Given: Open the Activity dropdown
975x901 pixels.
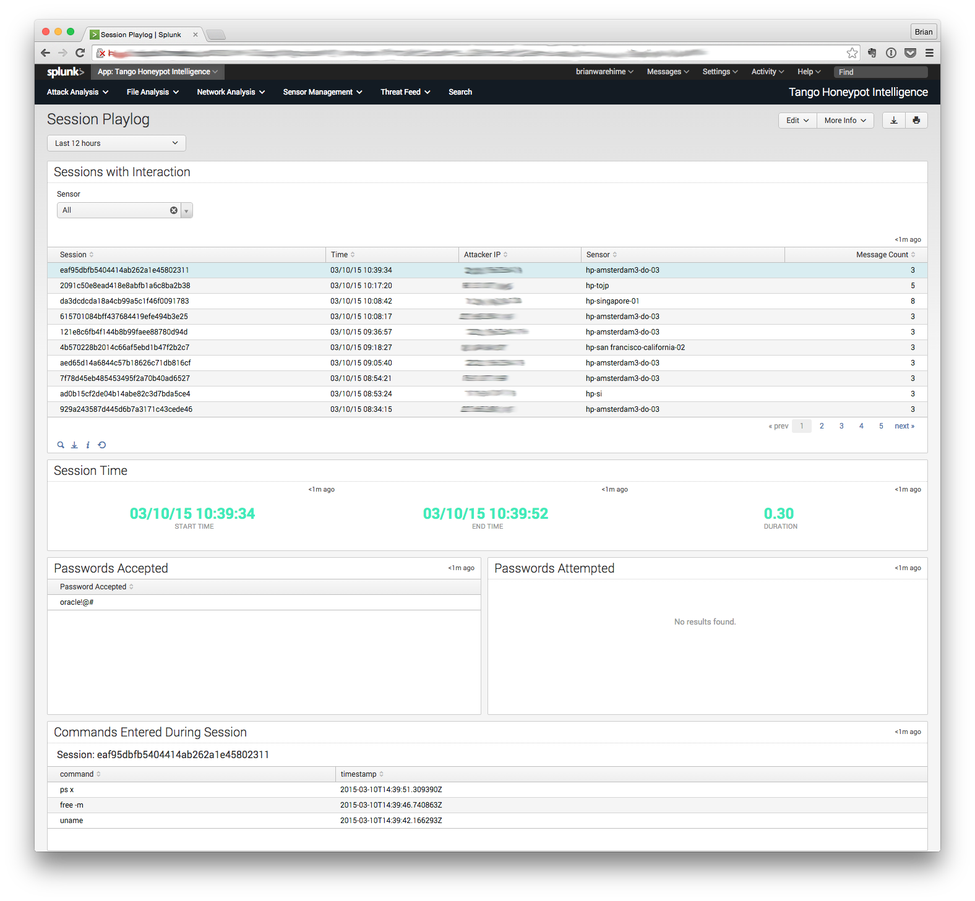Looking at the screenshot, I should tap(768, 72).
